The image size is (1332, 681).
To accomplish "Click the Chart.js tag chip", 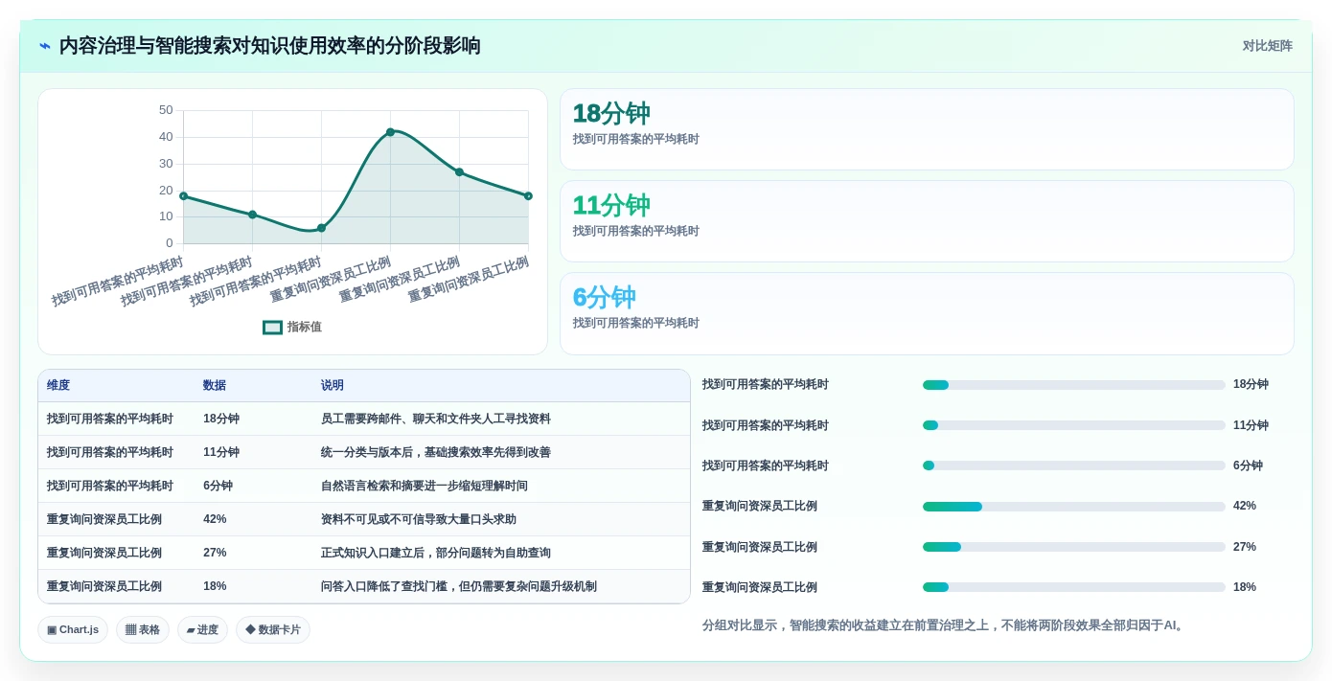I will click(x=73, y=629).
